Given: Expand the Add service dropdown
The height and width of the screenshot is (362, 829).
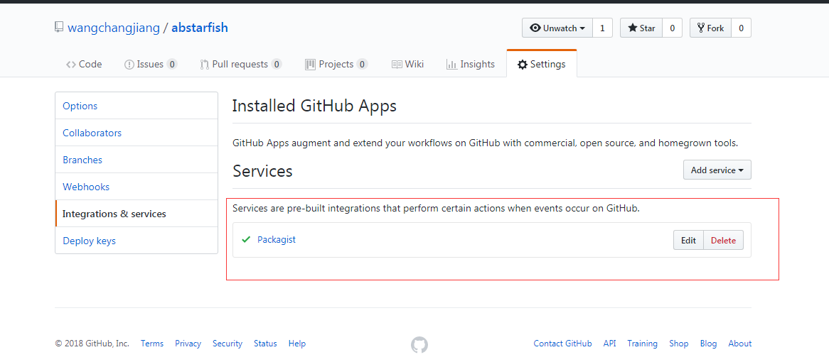Looking at the screenshot, I should click(x=717, y=170).
